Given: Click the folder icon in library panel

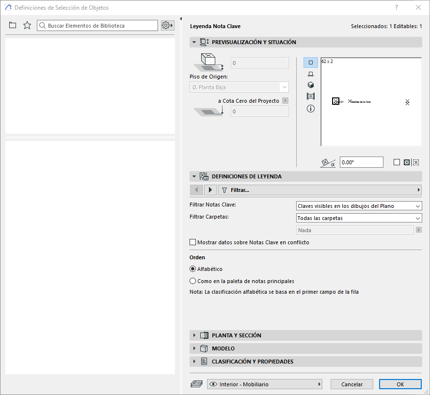Looking at the screenshot, I should (x=13, y=25).
